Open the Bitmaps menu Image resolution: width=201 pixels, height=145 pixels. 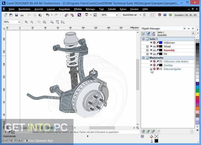pos(90,9)
